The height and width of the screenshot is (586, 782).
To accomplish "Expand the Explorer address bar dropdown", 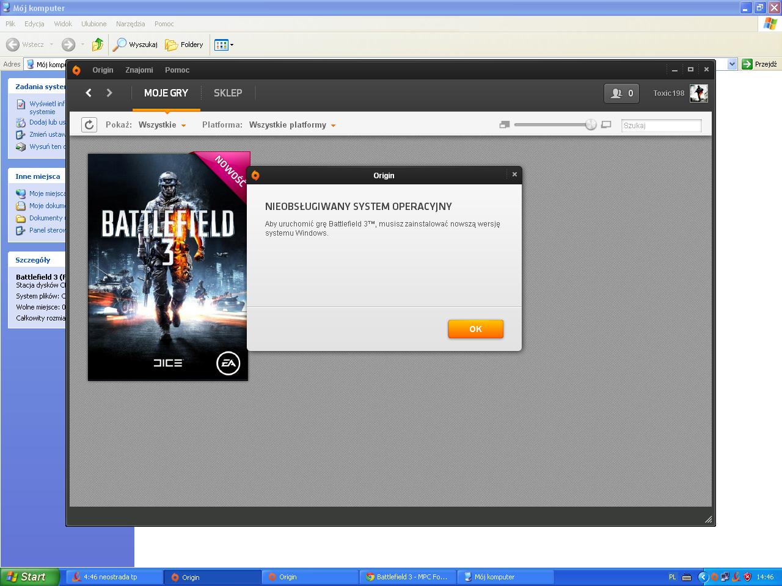I will click(x=733, y=64).
